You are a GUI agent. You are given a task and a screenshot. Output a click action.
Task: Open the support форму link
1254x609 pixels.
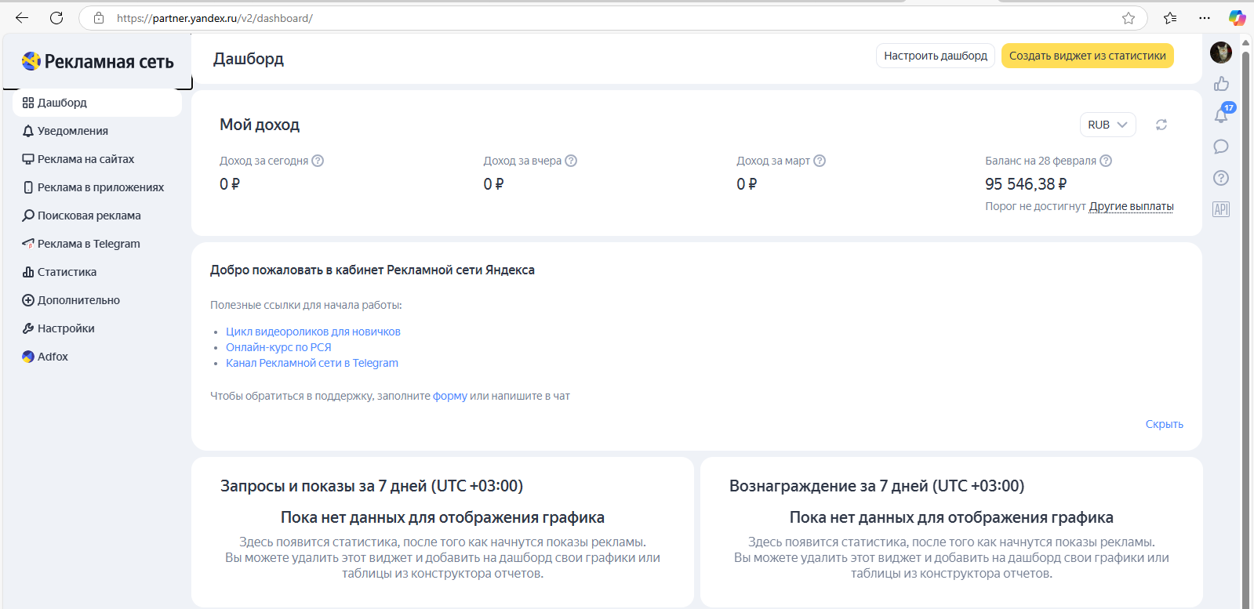450,396
